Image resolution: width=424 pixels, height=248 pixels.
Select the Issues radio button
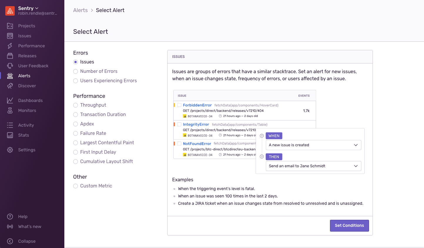click(76, 62)
